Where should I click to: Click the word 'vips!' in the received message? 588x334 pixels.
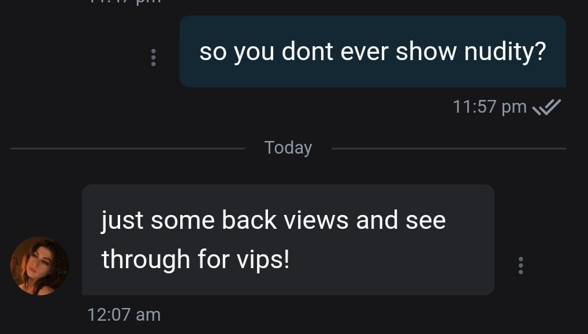(x=263, y=259)
